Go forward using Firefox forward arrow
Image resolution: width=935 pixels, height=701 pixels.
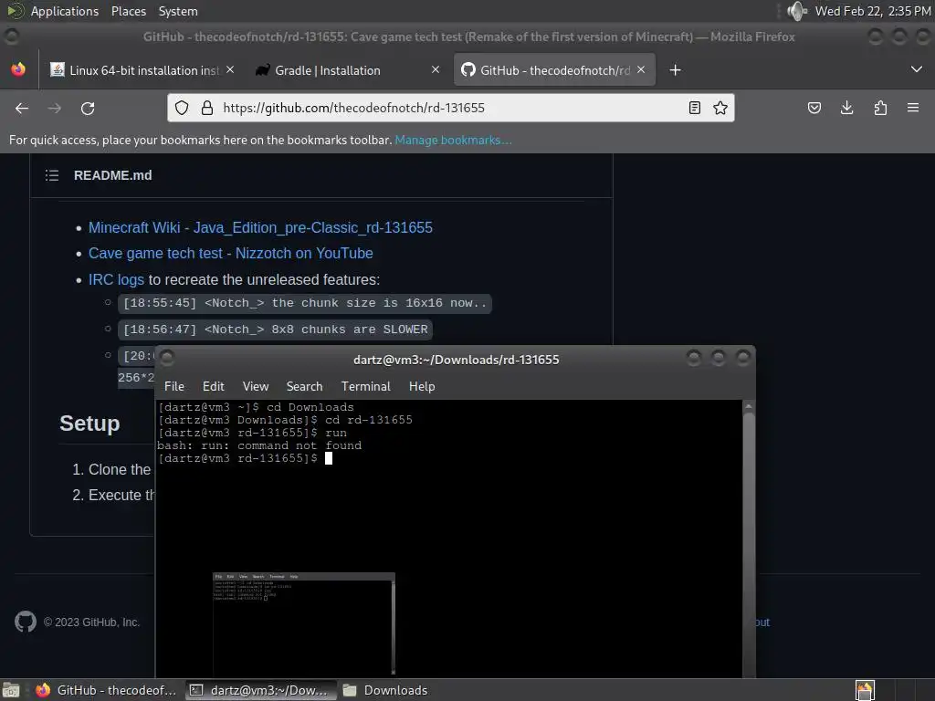pos(55,108)
